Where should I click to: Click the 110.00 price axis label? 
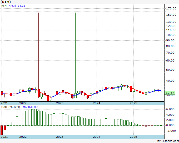171,30
